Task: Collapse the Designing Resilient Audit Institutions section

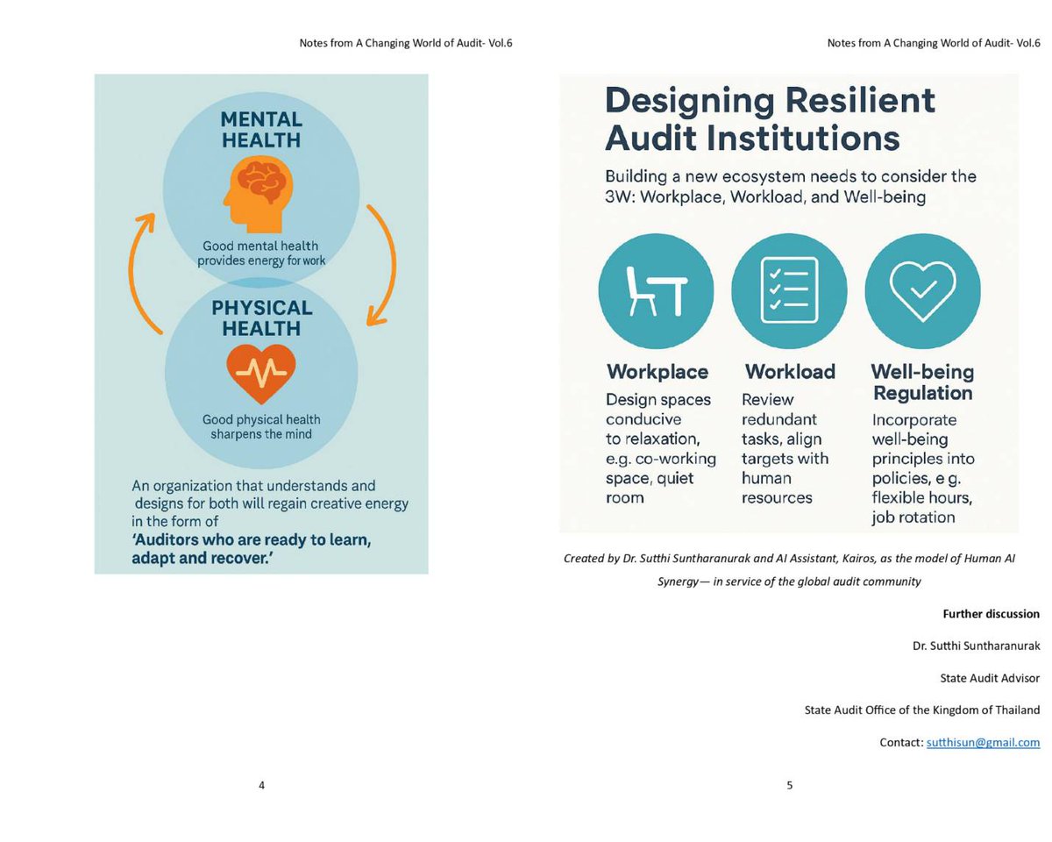Action: point(770,118)
